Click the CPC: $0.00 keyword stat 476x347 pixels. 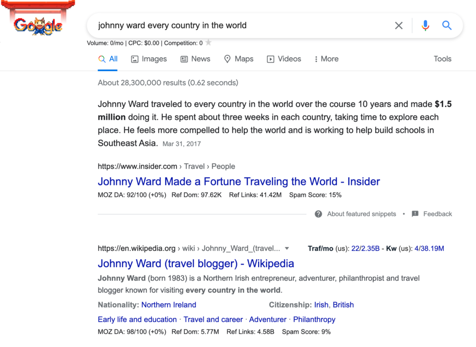tap(144, 43)
